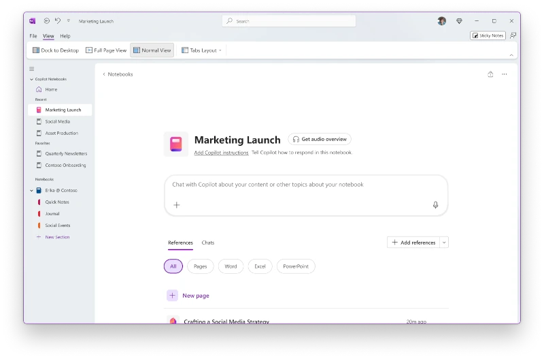The height and width of the screenshot is (359, 544).
Task: Click the diamond premium icon in the title bar
Action: pos(459,21)
